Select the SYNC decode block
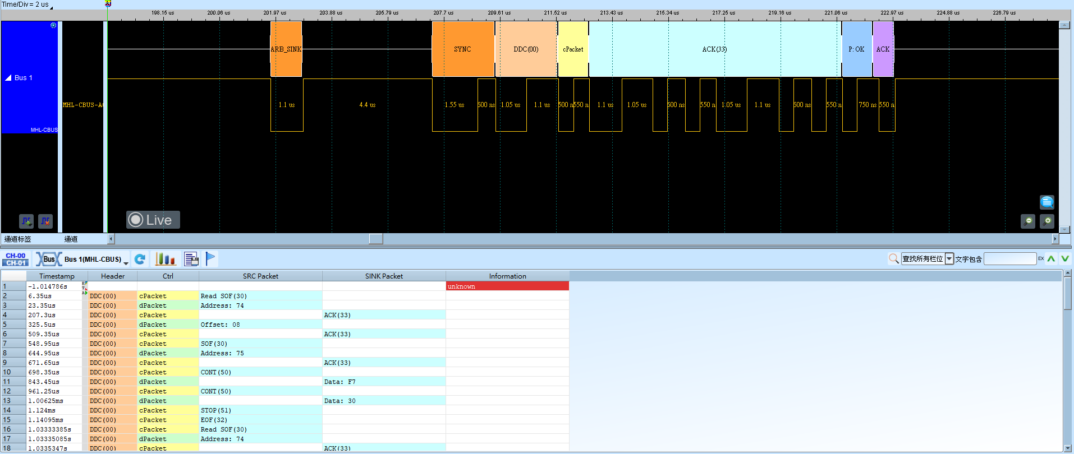The height and width of the screenshot is (454, 1074). tap(463, 49)
